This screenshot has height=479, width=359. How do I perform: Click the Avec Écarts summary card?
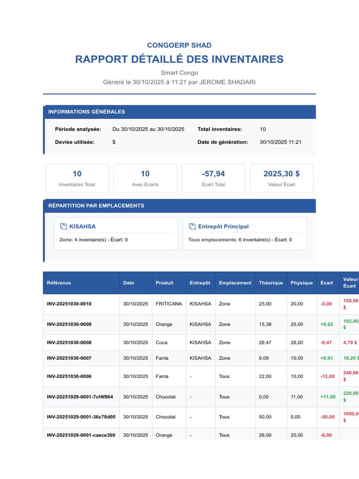pos(145,178)
